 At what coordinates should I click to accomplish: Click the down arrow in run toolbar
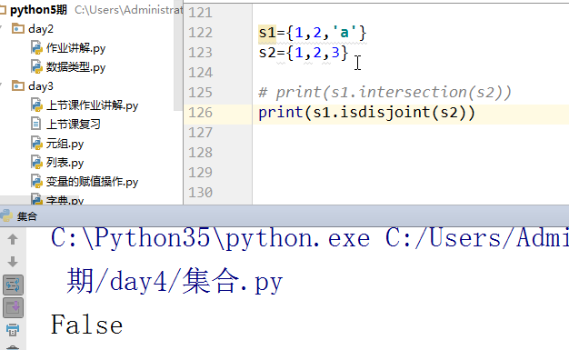(x=13, y=262)
